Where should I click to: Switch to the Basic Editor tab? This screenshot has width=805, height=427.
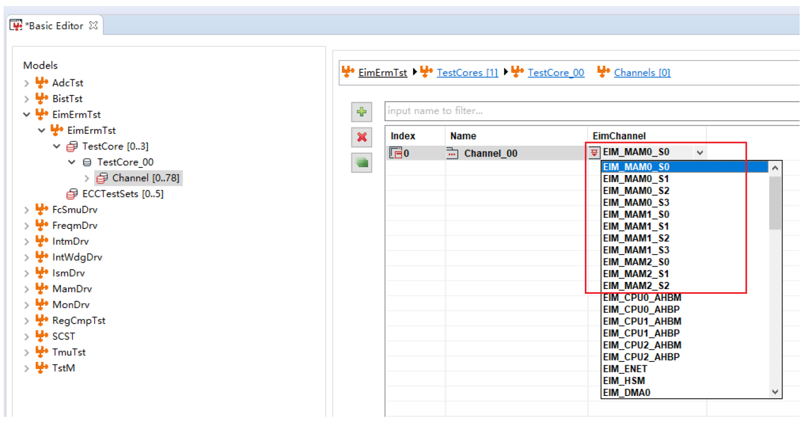coord(55,26)
